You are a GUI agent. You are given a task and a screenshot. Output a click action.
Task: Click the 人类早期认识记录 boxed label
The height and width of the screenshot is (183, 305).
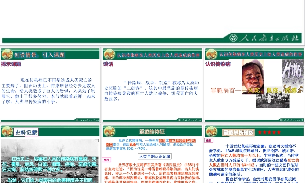click(155, 156)
